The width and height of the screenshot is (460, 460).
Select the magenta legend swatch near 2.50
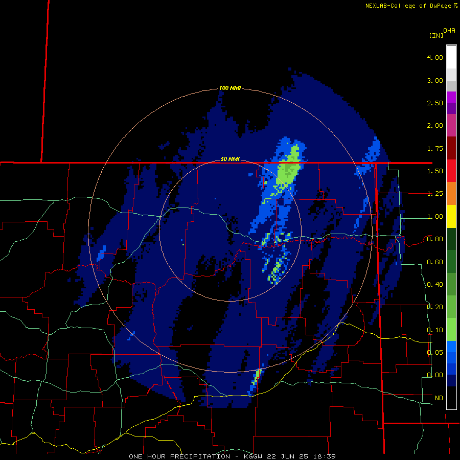coord(451,97)
